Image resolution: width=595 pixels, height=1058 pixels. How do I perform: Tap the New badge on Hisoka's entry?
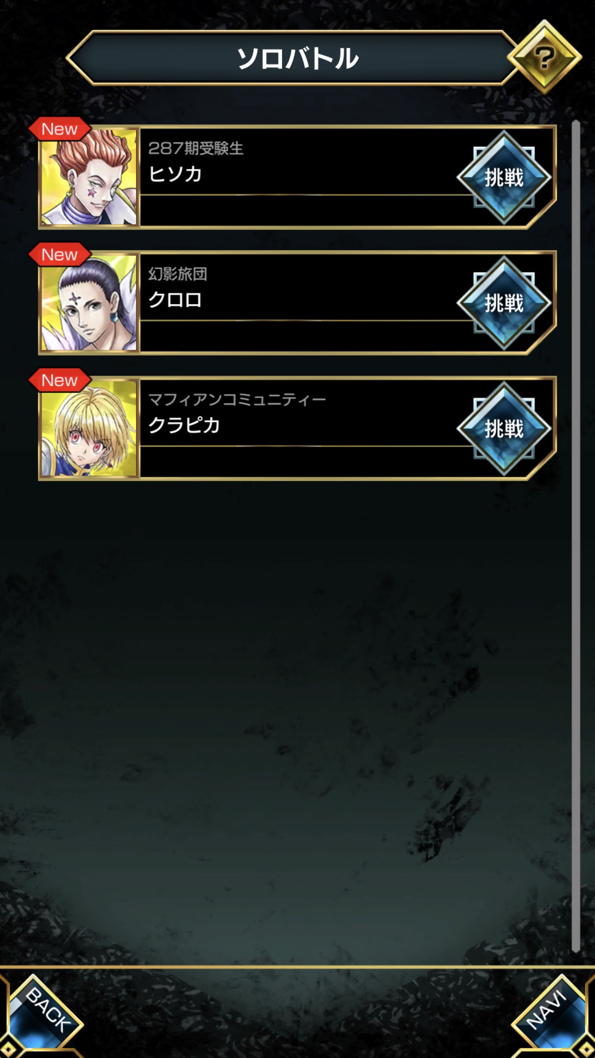pyautogui.click(x=59, y=129)
